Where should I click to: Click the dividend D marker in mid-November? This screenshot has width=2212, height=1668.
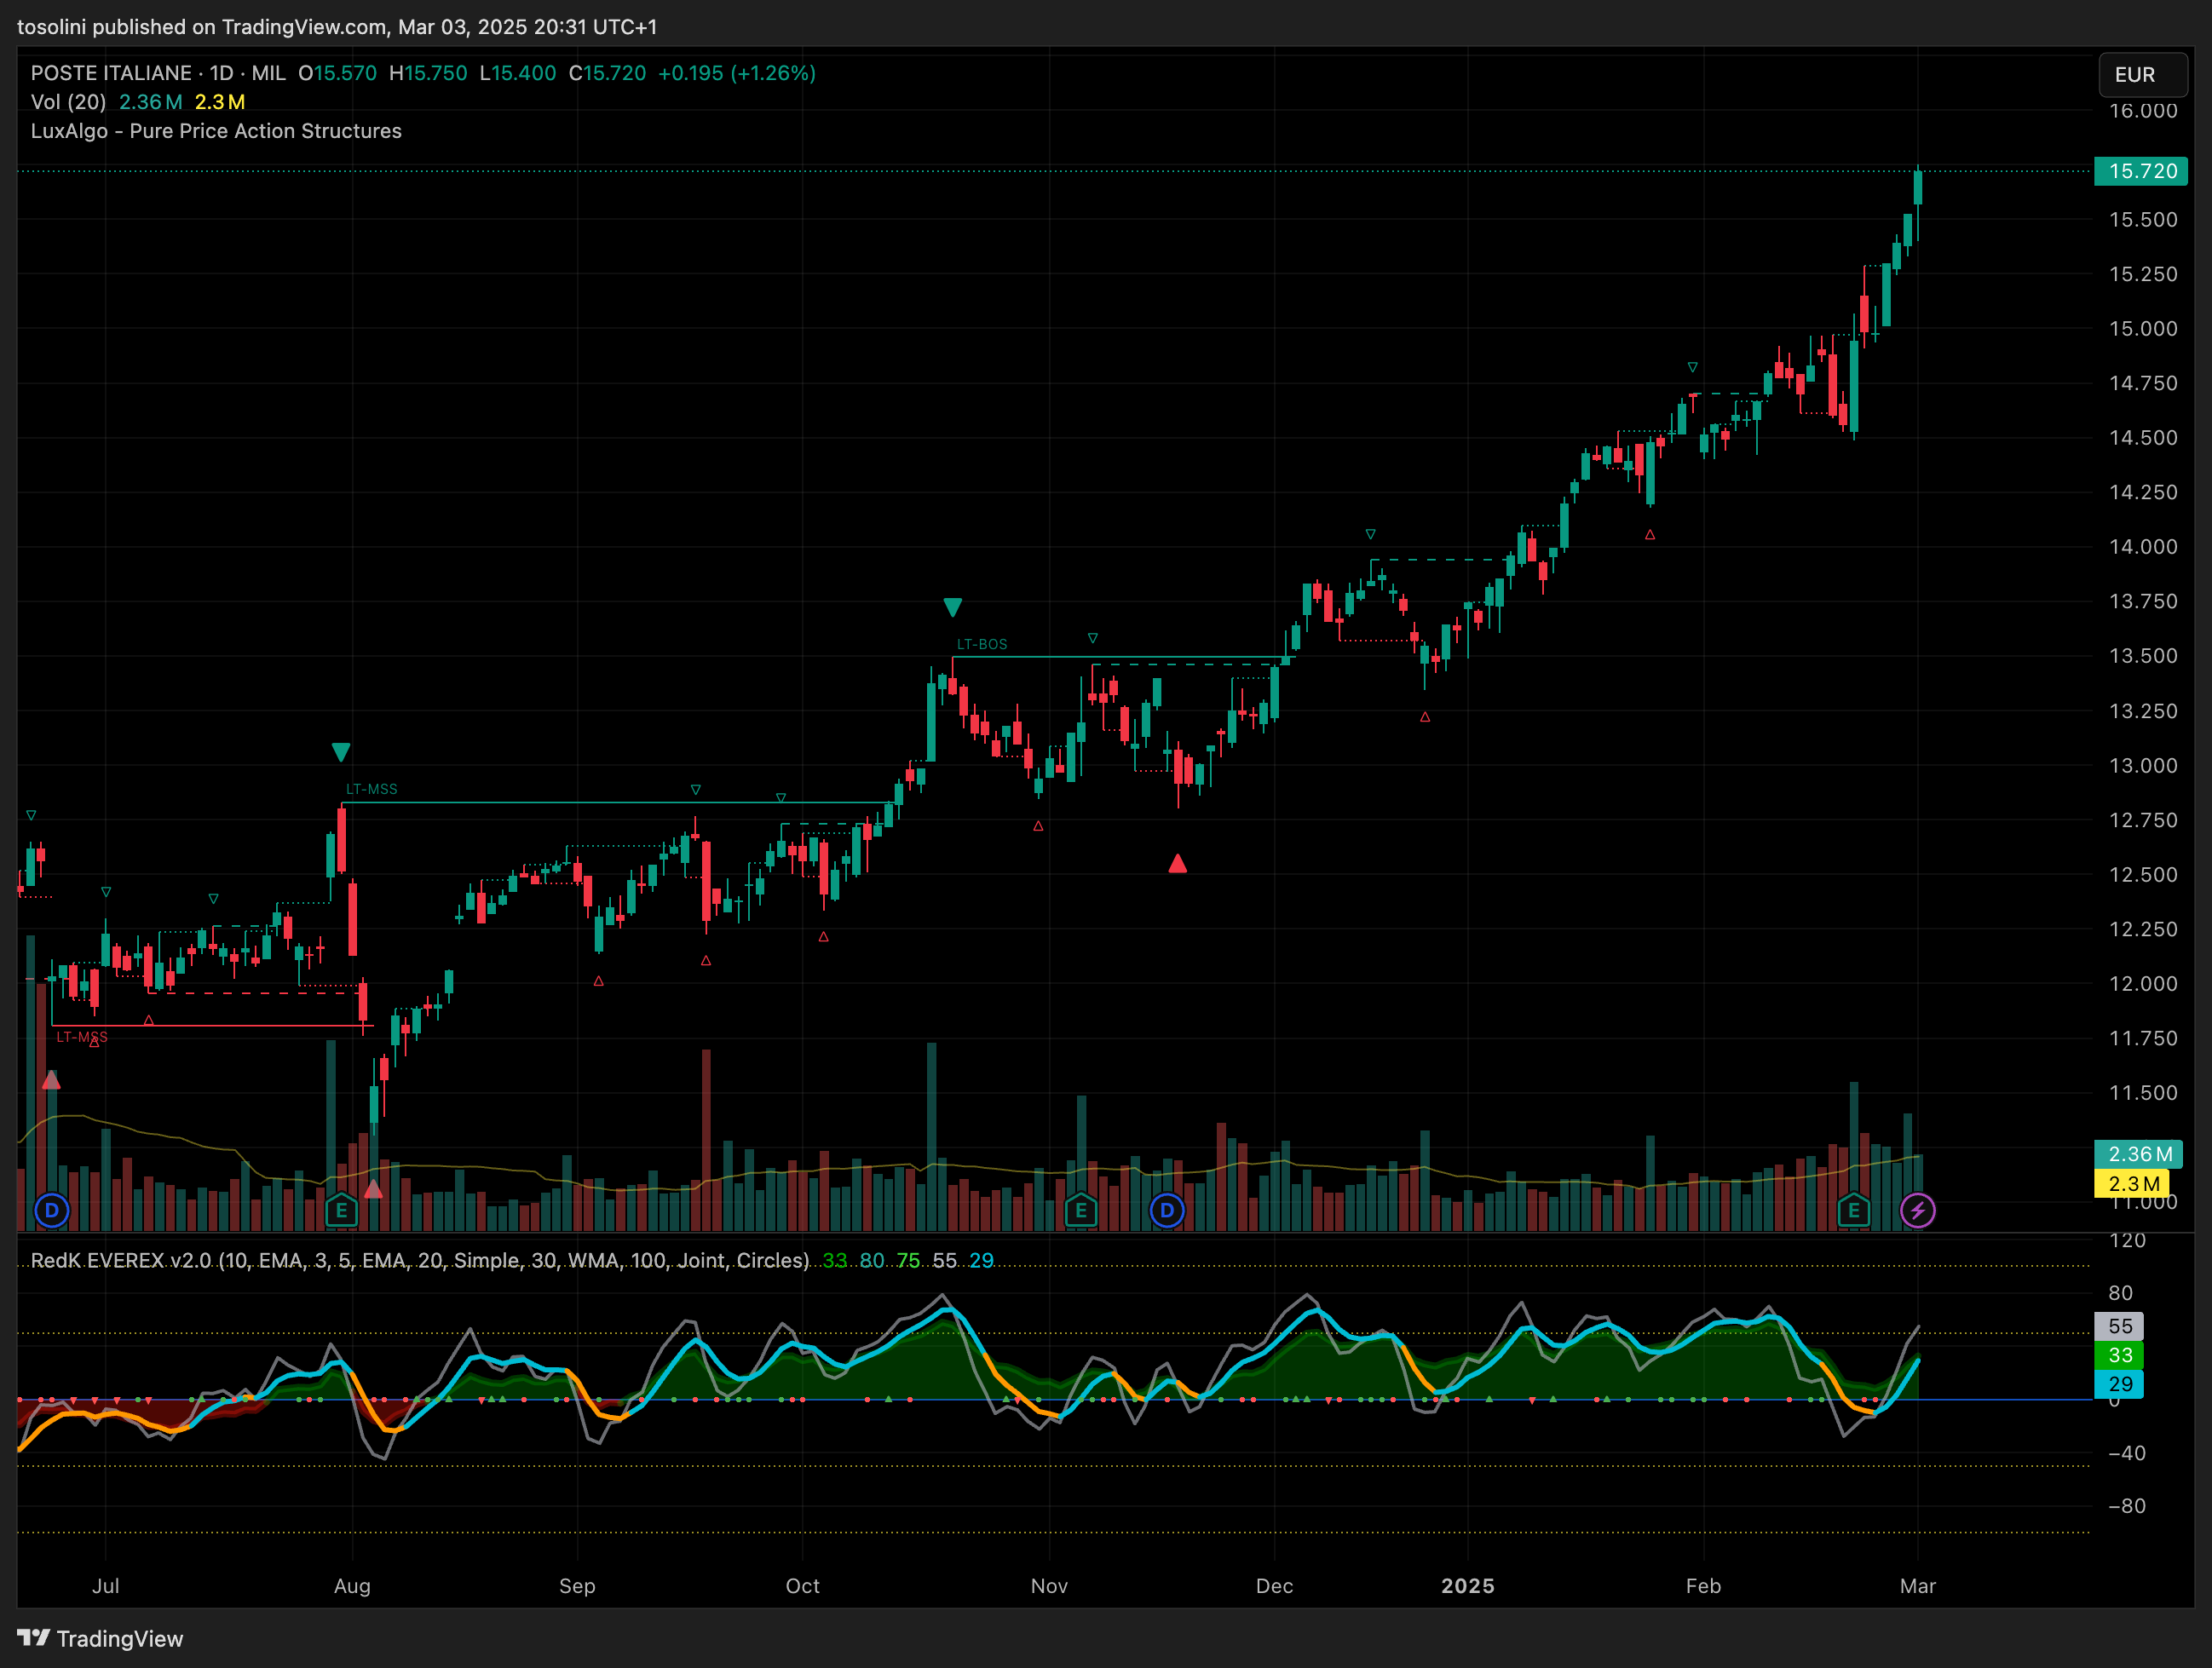pos(1167,1211)
